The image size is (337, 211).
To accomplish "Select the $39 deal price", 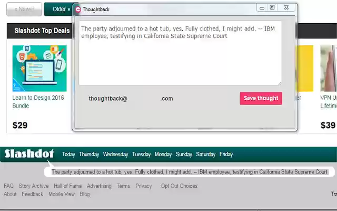I will 328,126.
